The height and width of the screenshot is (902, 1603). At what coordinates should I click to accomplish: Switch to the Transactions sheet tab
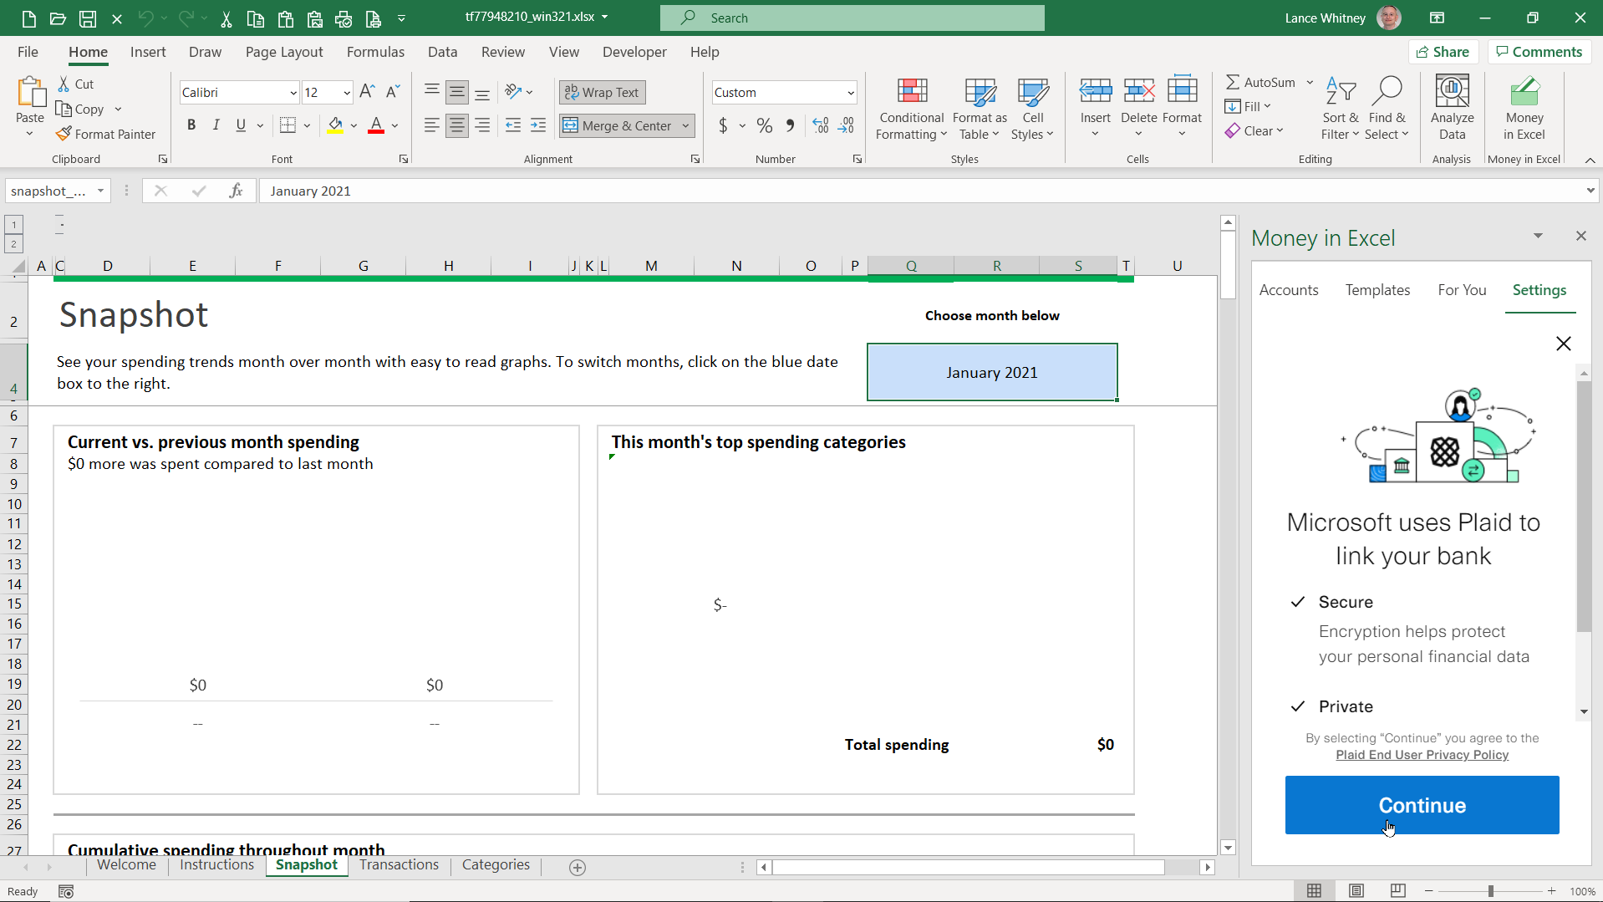point(399,865)
